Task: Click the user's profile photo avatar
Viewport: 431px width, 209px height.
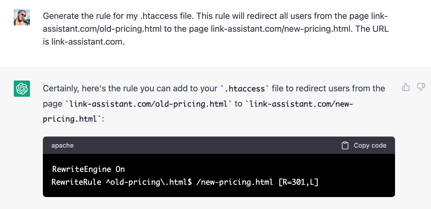Action: 22,17
